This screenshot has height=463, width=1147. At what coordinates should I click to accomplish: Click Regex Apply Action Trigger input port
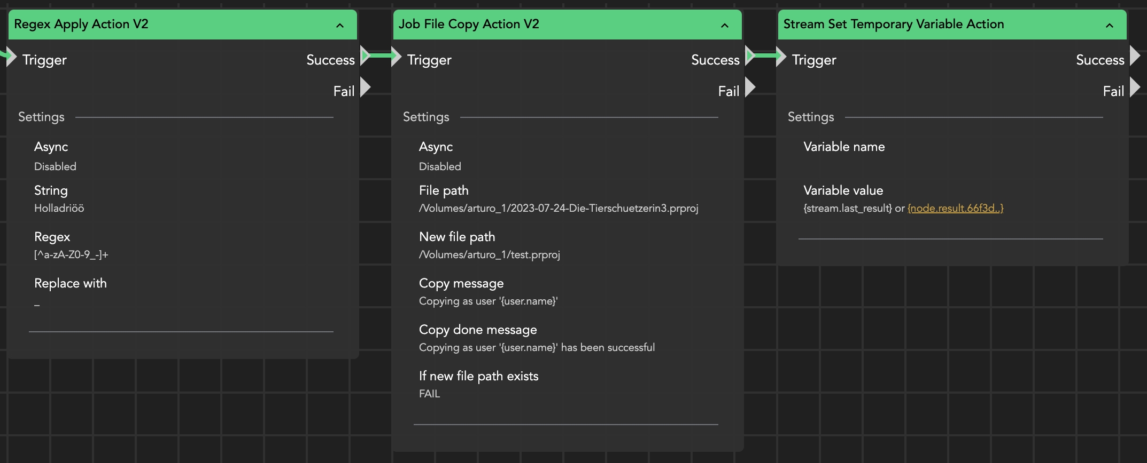[x=11, y=57]
